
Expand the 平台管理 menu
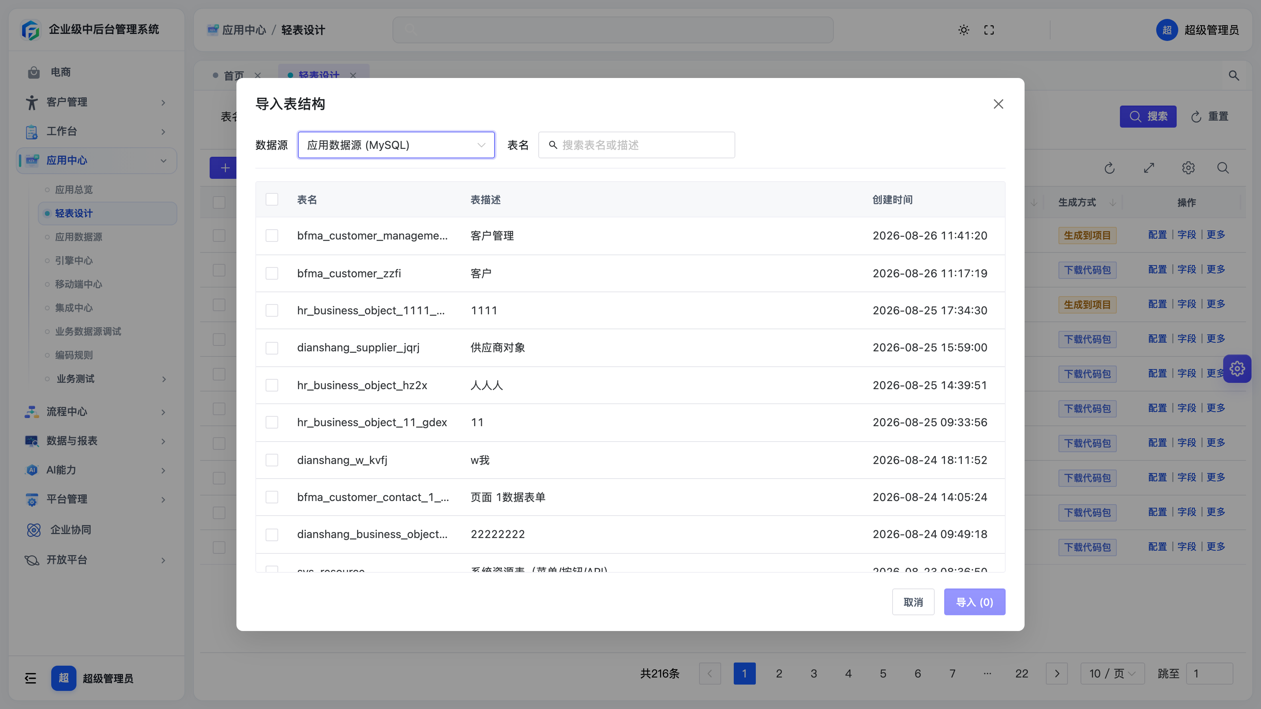click(x=97, y=499)
